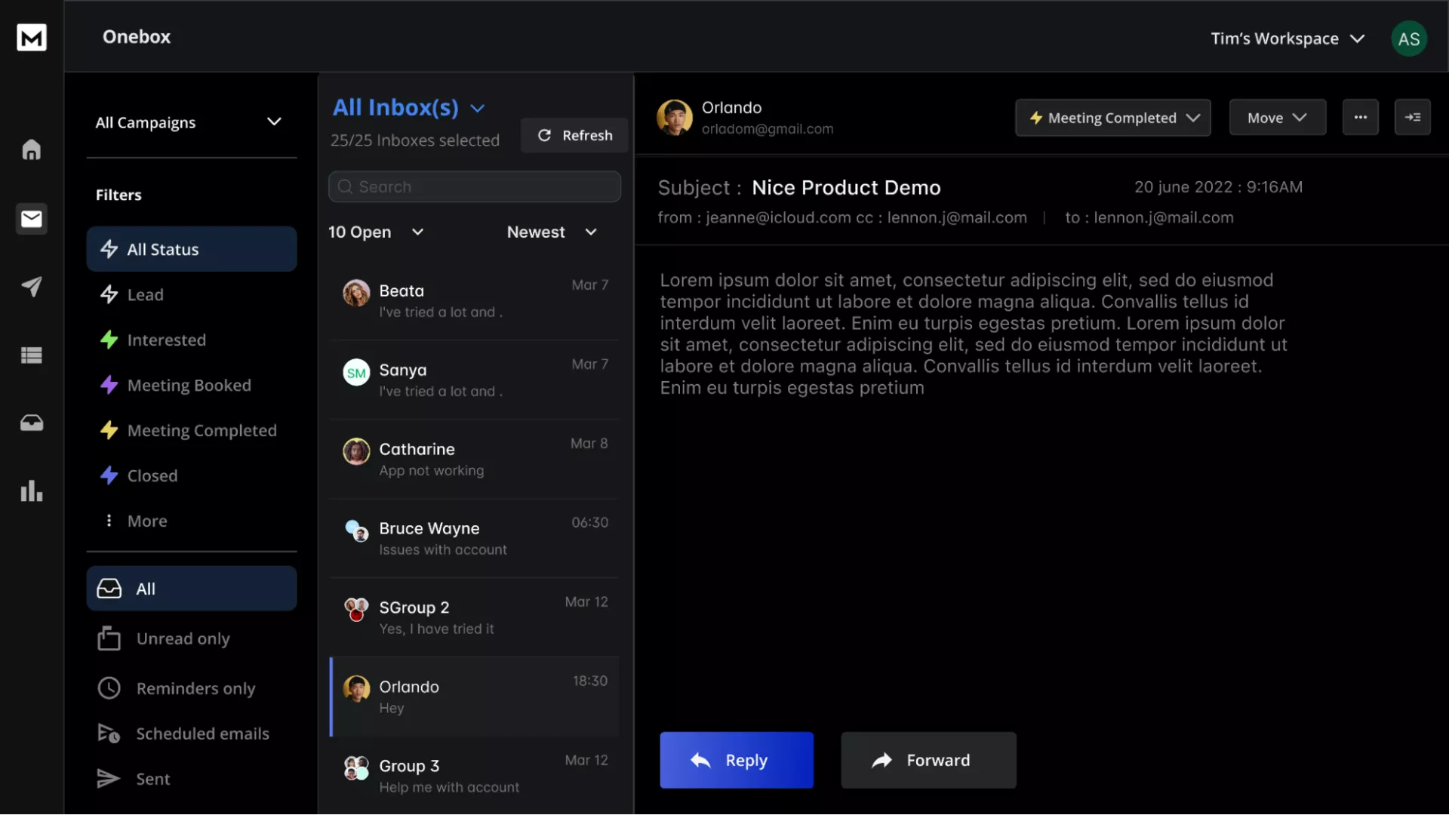Click the three-dots more options button

(1360, 117)
